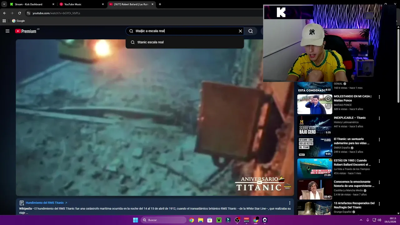This screenshot has width=400, height=225.
Task: Click the YouTube Premium logo
Action: (26, 31)
